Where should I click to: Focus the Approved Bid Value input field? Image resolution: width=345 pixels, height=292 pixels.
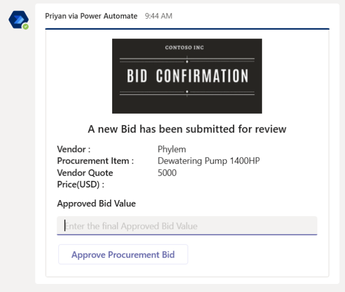(x=187, y=226)
